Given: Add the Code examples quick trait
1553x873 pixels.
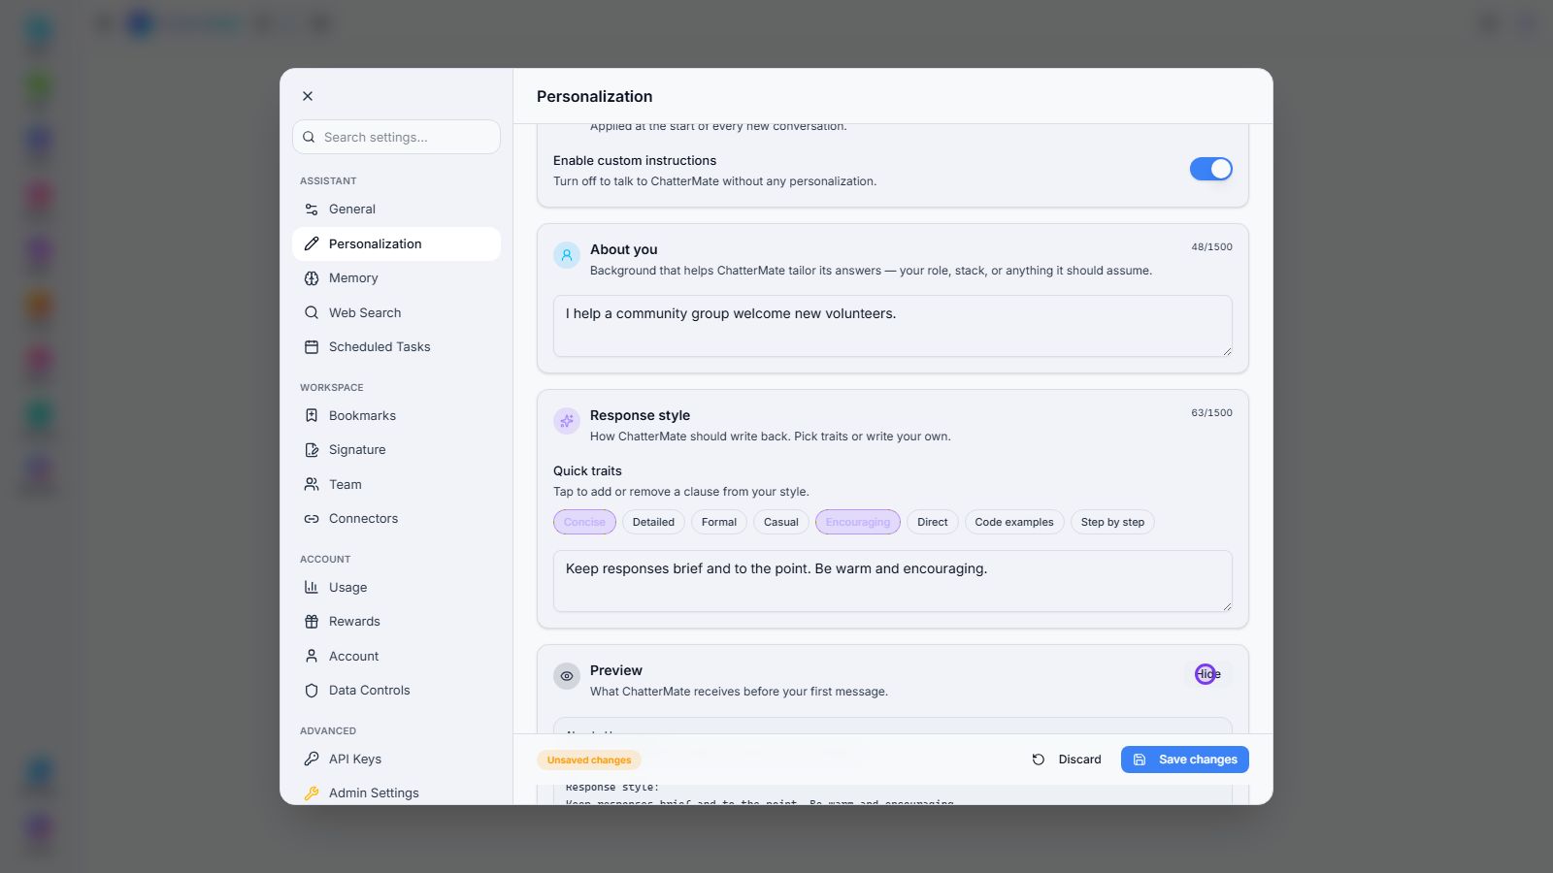Looking at the screenshot, I should [1014, 522].
